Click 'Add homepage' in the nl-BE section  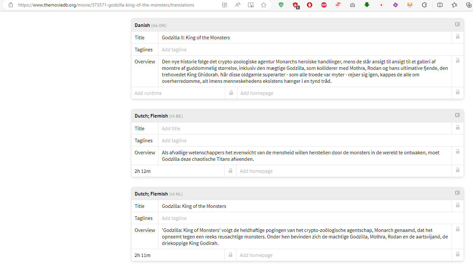point(256,171)
